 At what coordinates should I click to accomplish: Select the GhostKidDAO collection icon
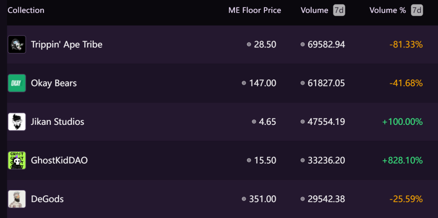point(17,160)
